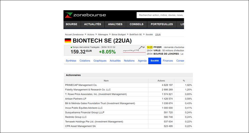The image size is (249, 133).
Task: Open the BOURSE menu
Action: 71,24
